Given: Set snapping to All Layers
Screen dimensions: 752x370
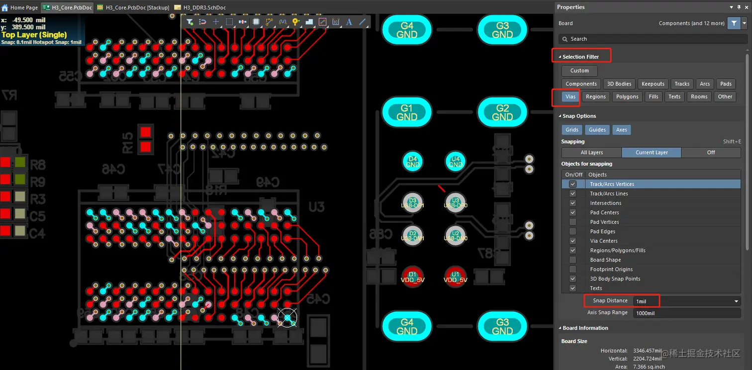Looking at the screenshot, I should [592, 153].
